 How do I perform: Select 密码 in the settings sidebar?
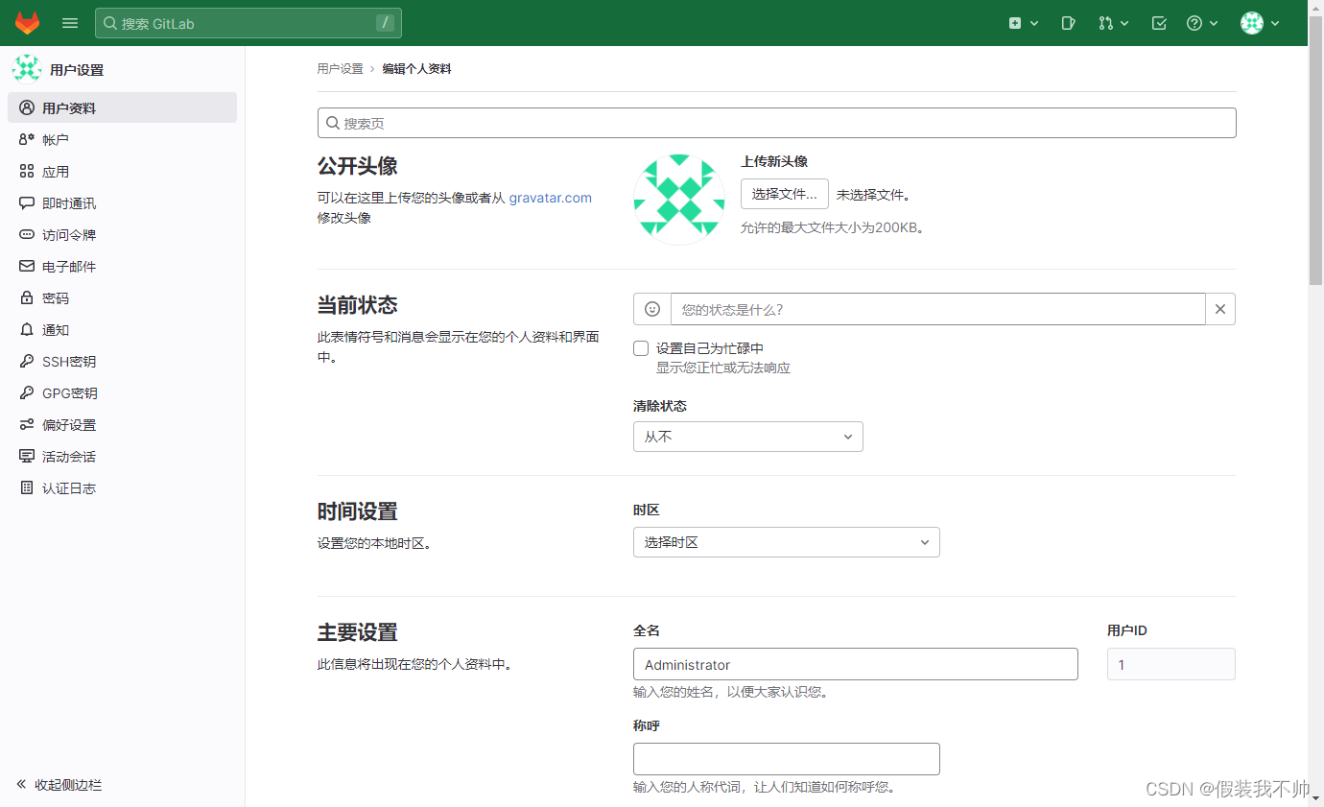point(55,297)
